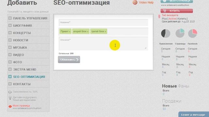Expand the Экстра меню plus icon
Viewport: 209px width, 117px height.
point(10,69)
